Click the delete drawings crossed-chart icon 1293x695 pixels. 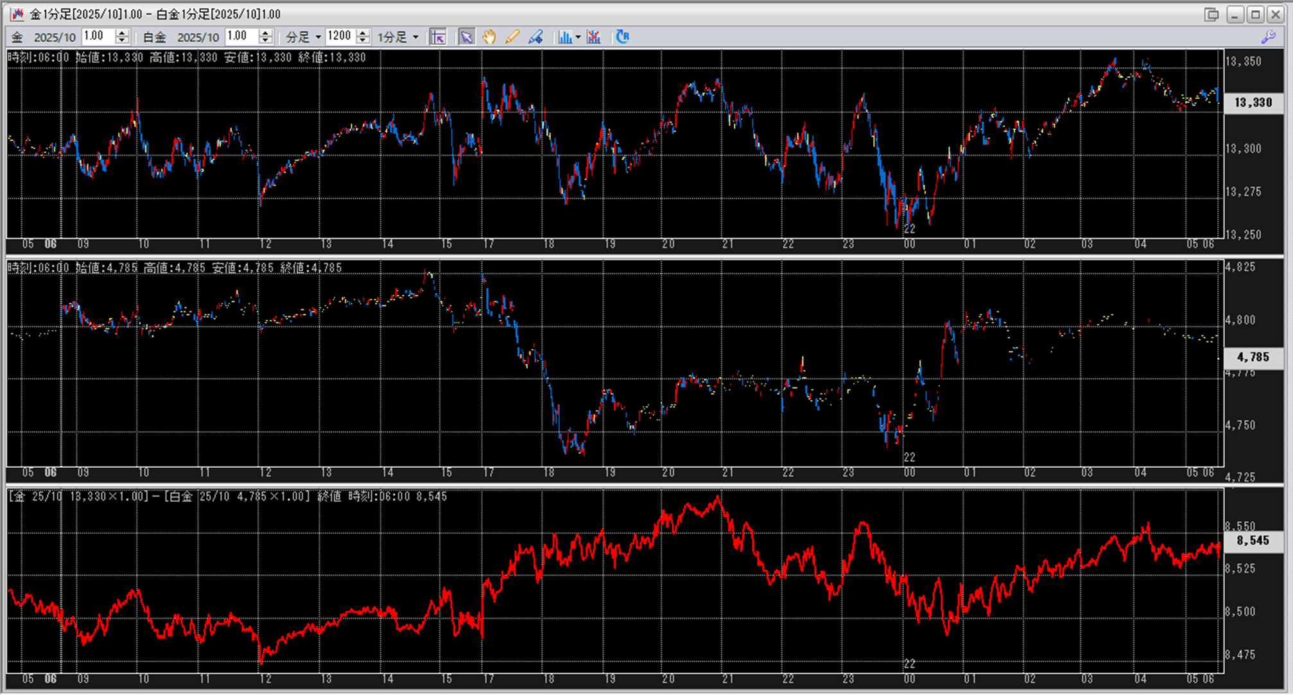pos(594,37)
